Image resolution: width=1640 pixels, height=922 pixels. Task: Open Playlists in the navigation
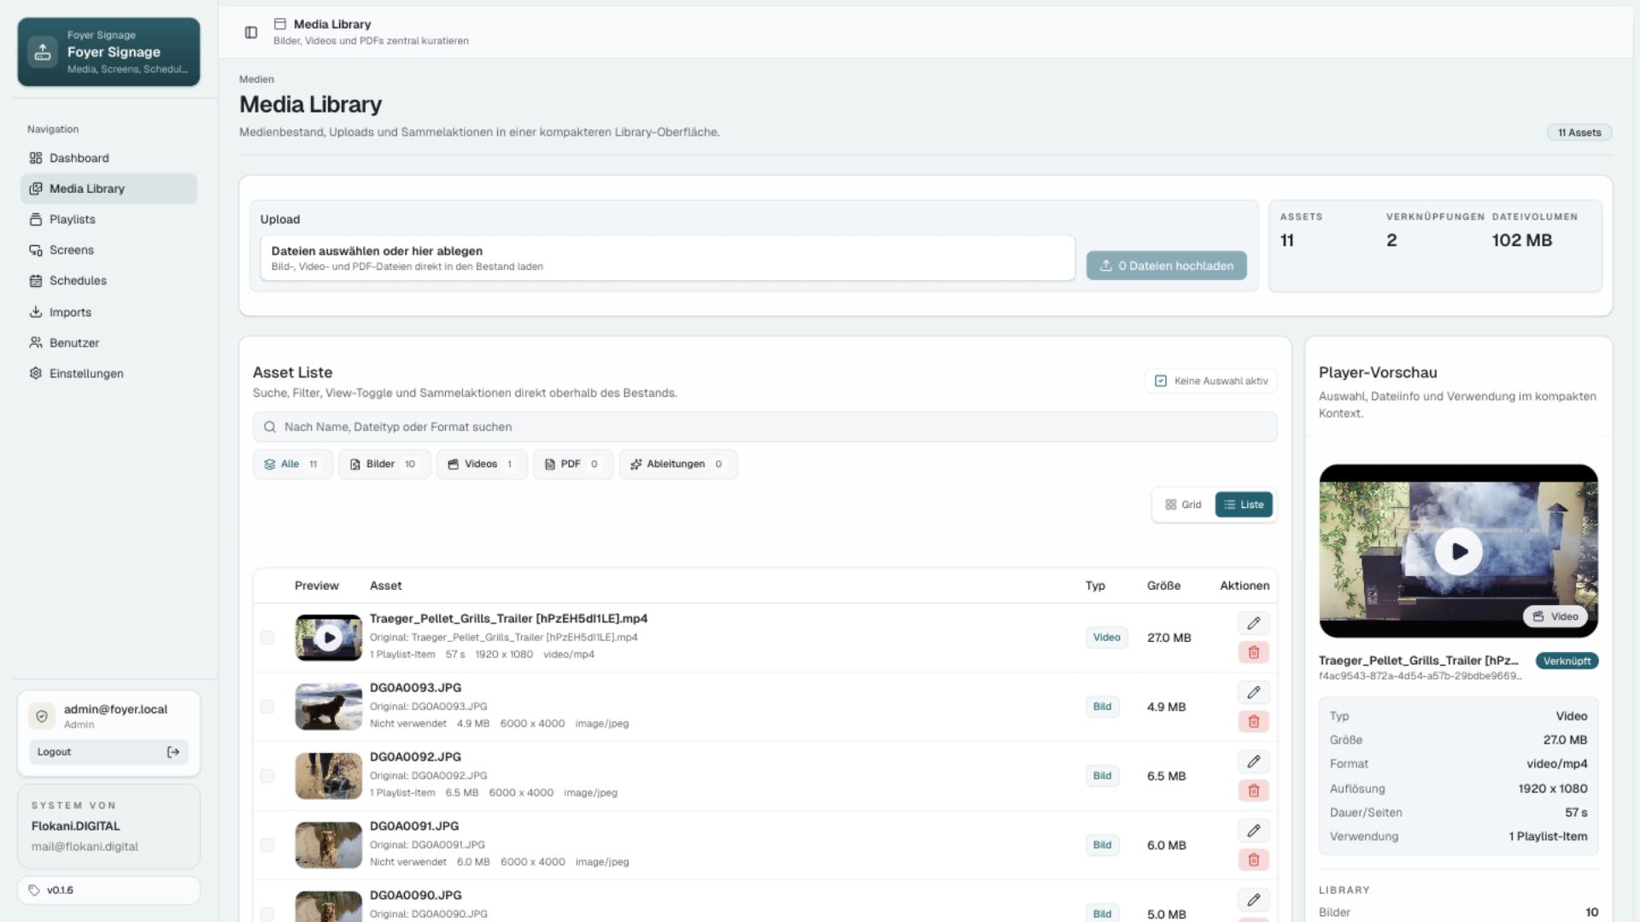coord(108,219)
